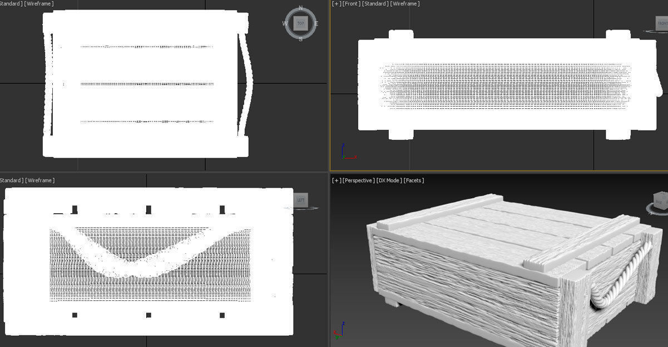Open the [+] menu of the Front viewport
The width and height of the screenshot is (668, 347).
[x=337, y=4]
